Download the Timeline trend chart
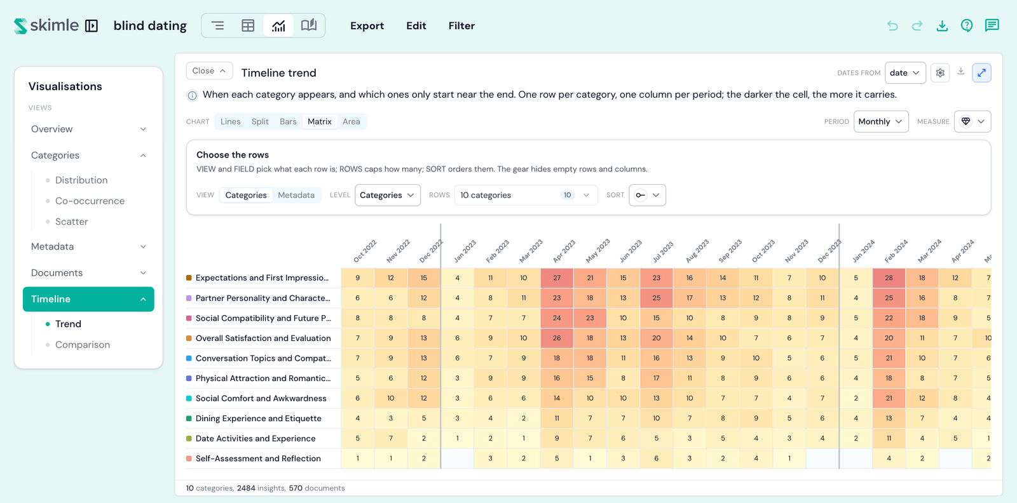This screenshot has height=503, width=1017. 961,72
